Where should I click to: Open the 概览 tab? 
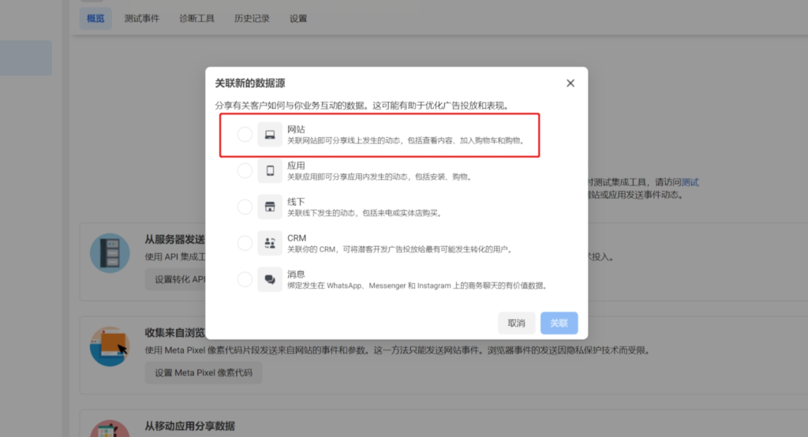(x=95, y=19)
